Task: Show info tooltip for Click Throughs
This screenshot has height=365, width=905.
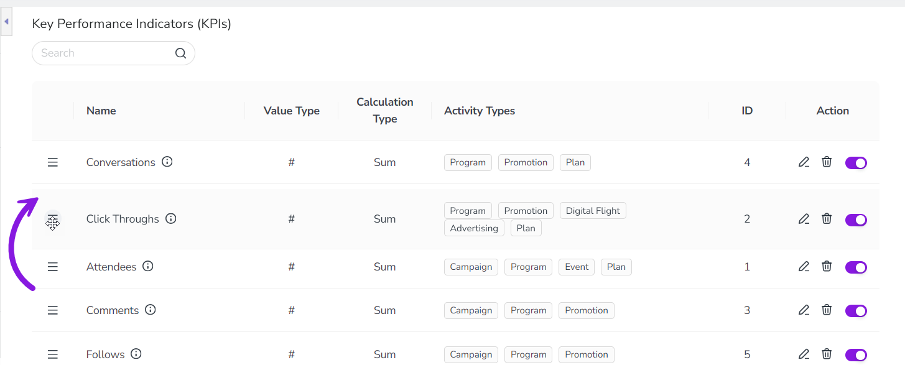Action: [171, 219]
